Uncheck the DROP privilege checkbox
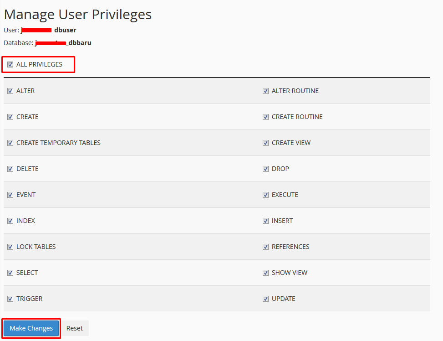This screenshot has width=443, height=341. click(265, 169)
